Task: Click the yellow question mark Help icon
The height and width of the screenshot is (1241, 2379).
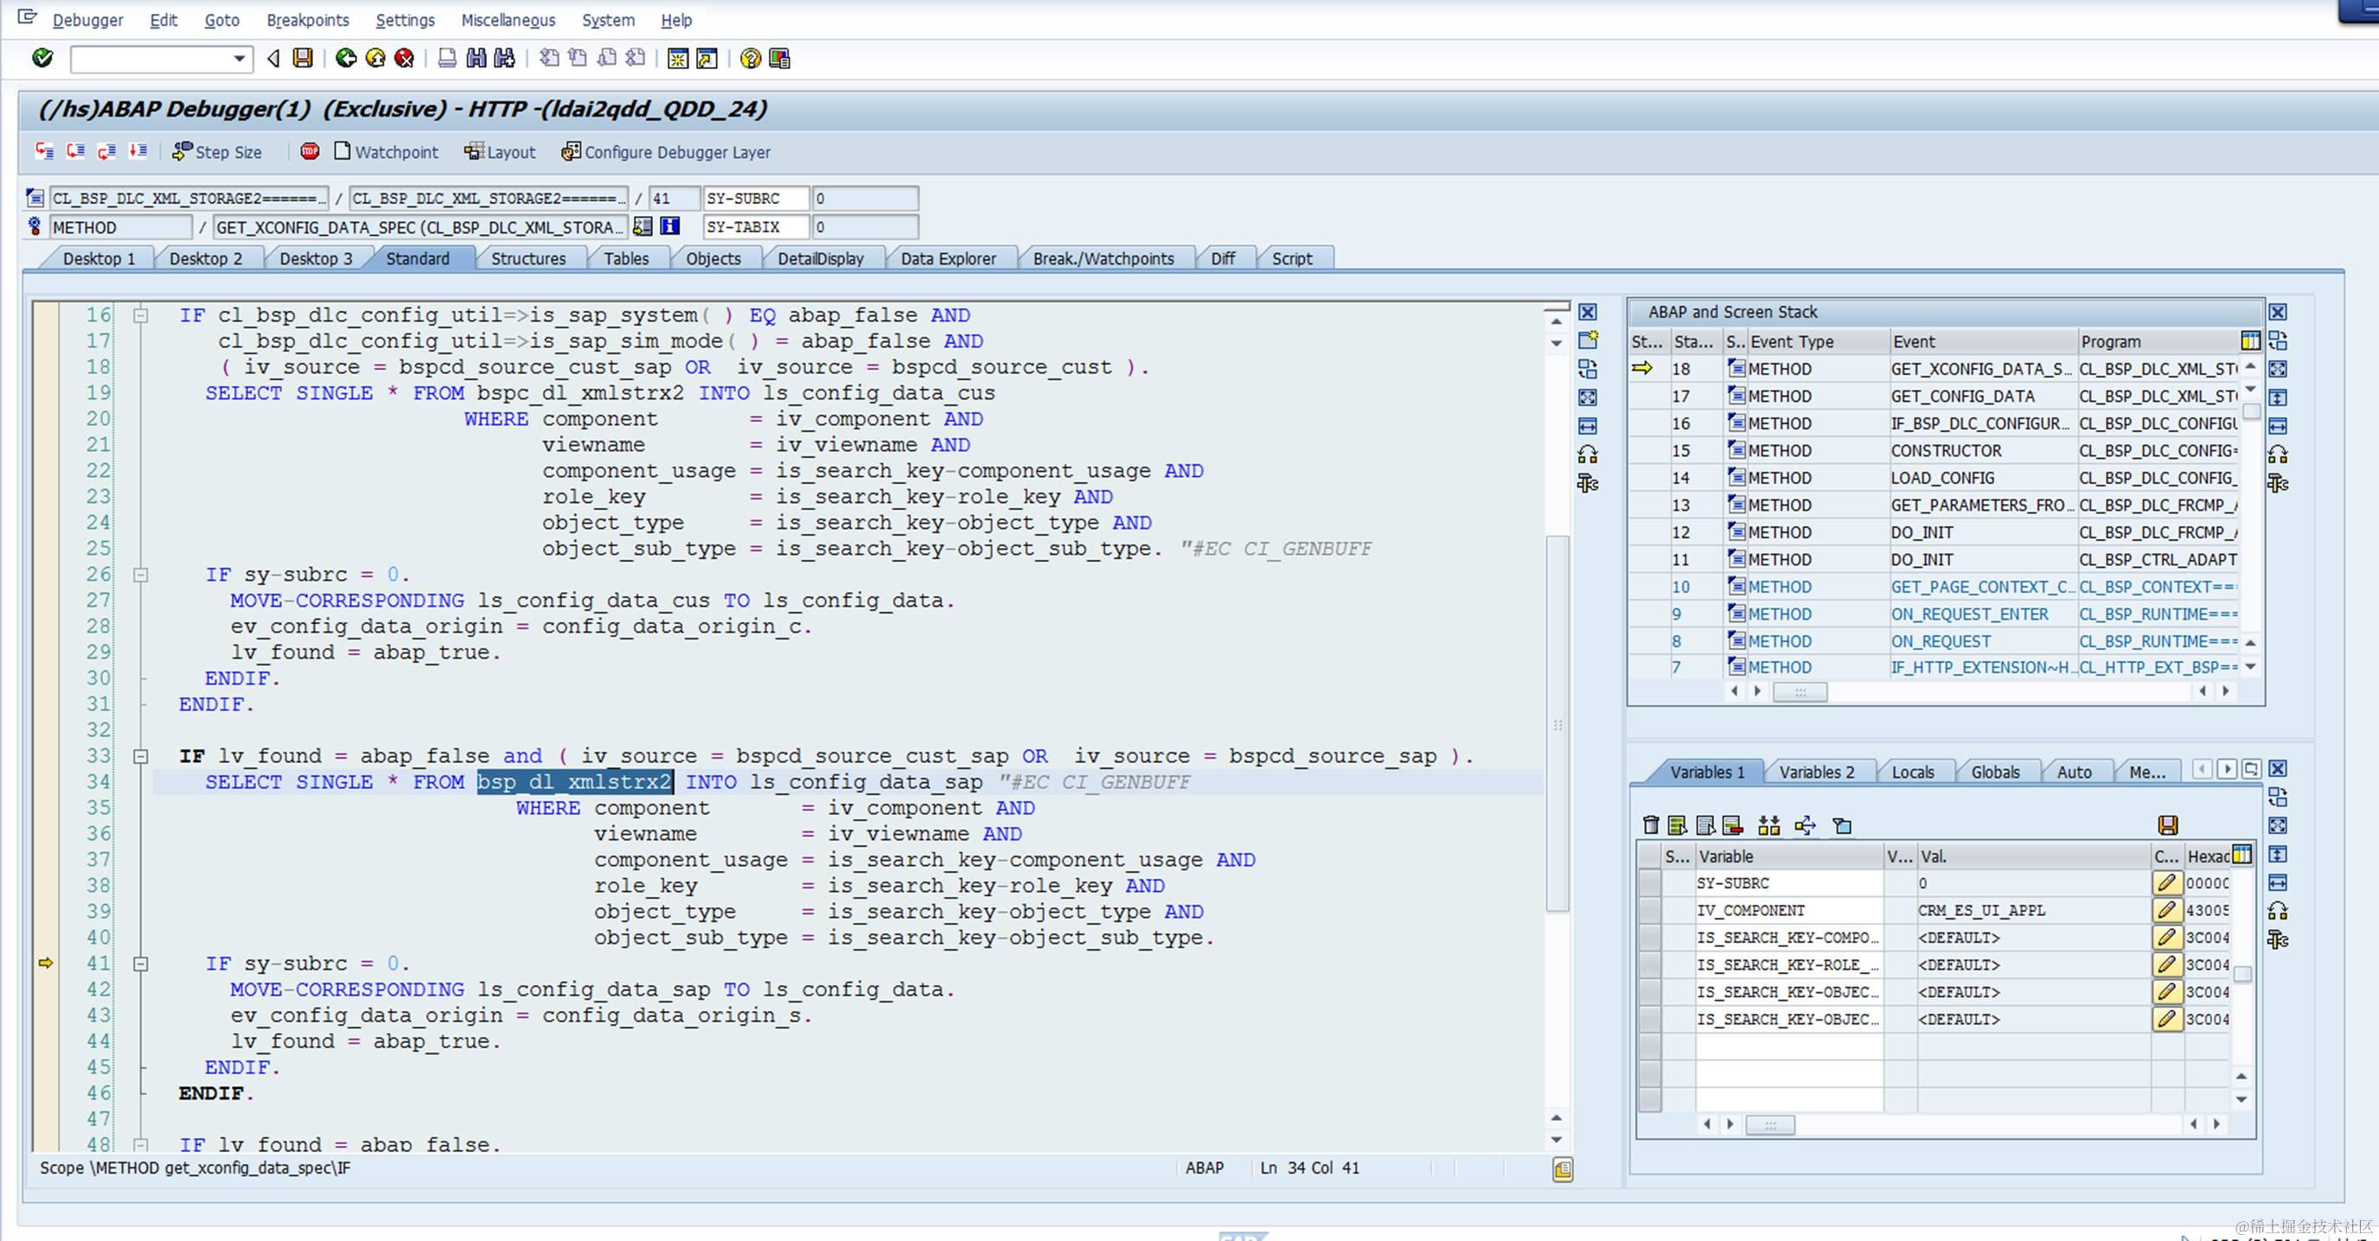Action: point(750,58)
